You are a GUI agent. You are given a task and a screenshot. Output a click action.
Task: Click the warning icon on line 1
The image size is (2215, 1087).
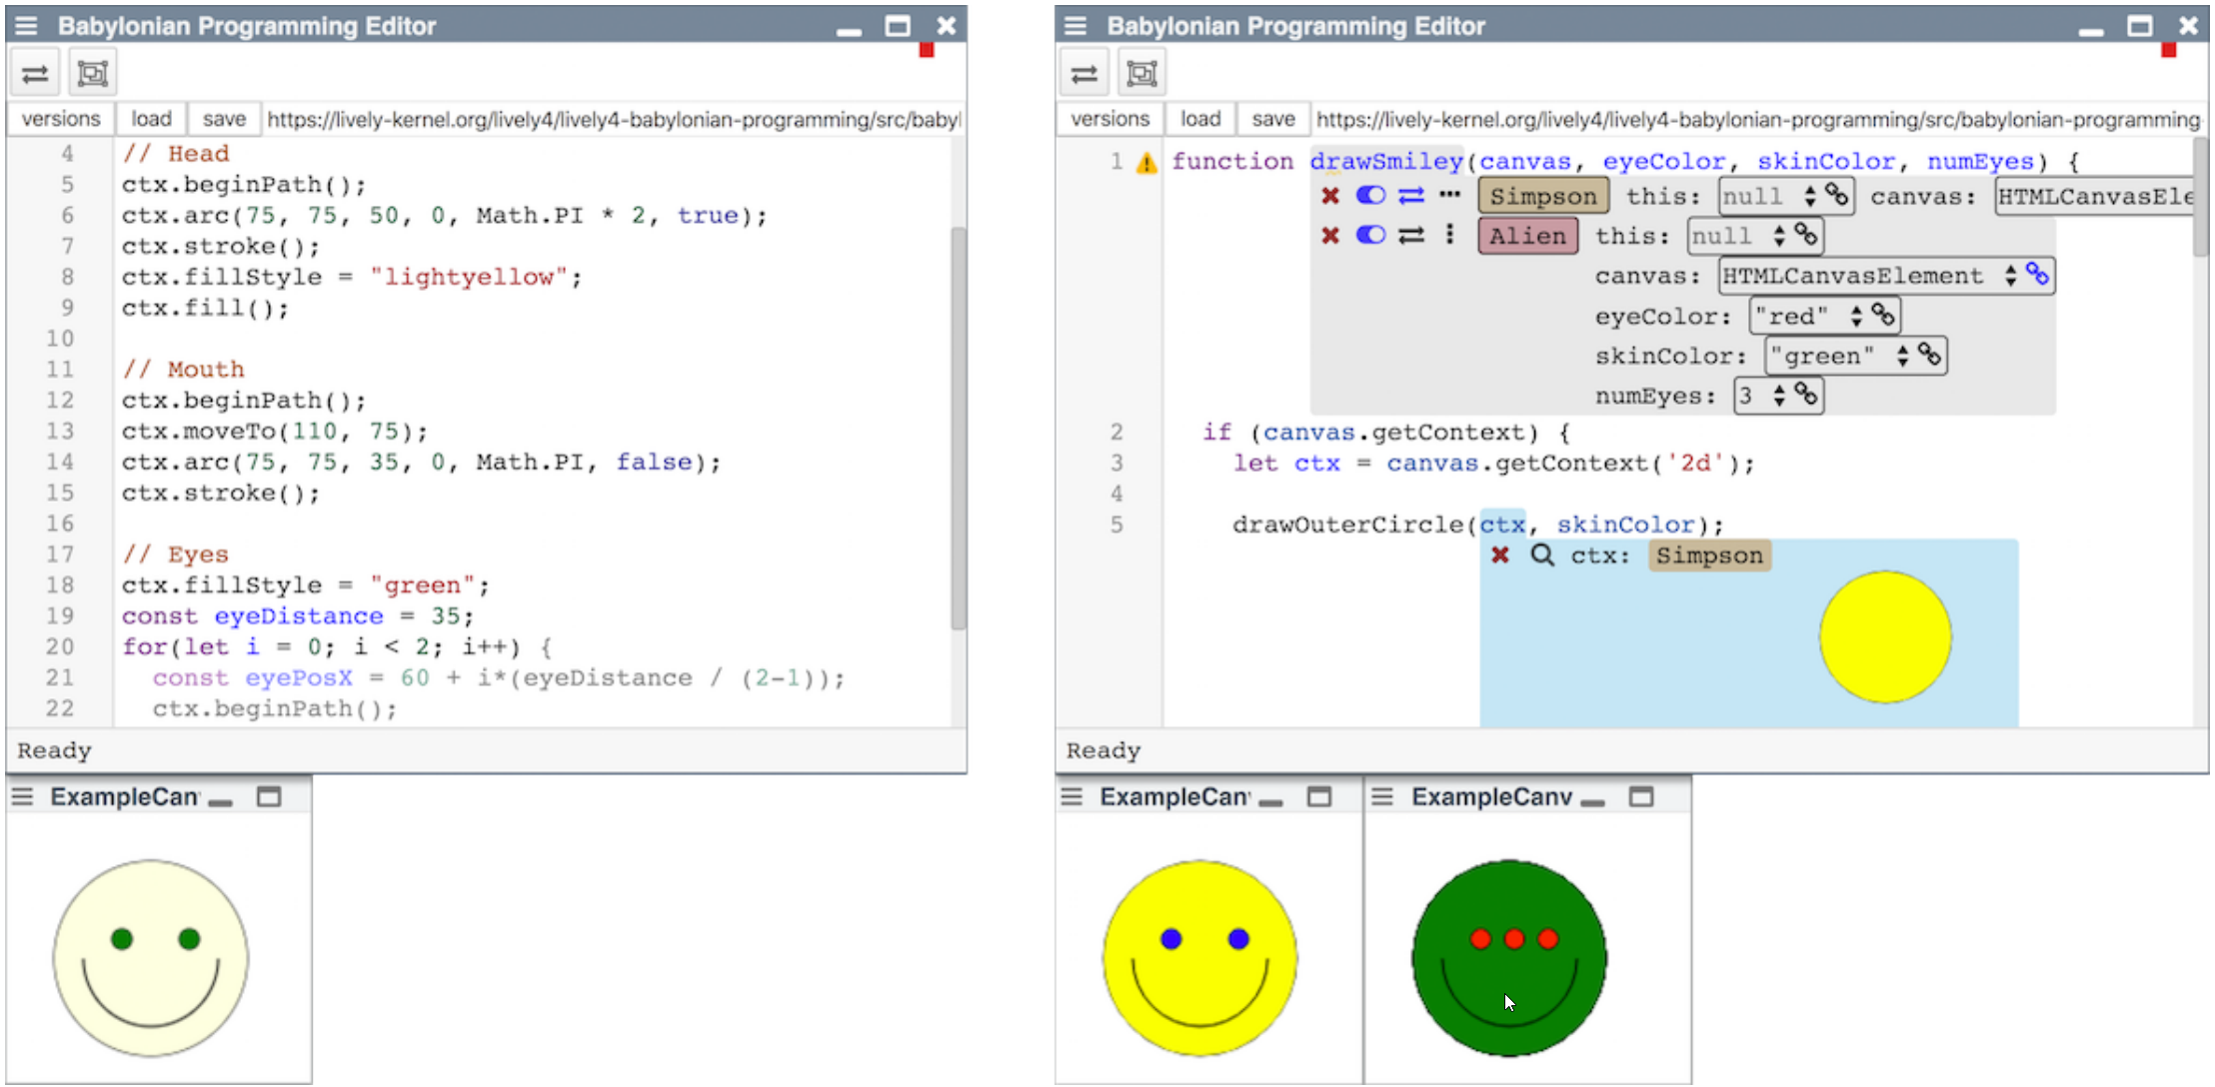[1146, 163]
